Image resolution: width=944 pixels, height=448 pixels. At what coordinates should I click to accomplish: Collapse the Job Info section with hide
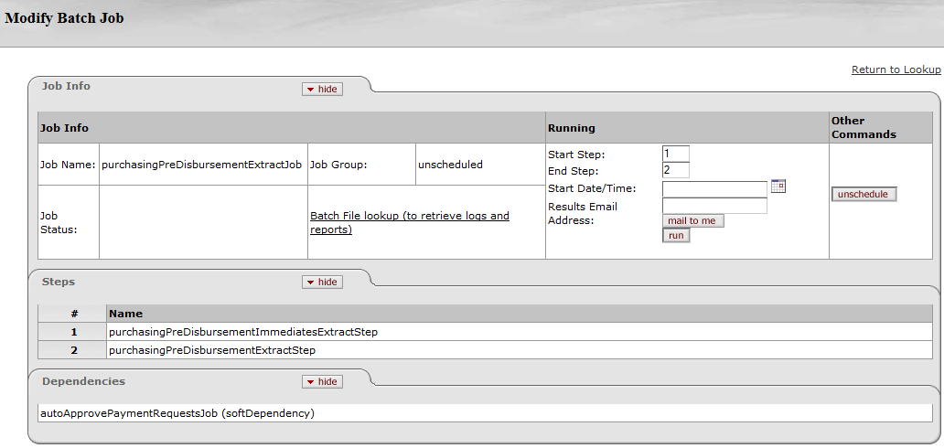point(322,90)
